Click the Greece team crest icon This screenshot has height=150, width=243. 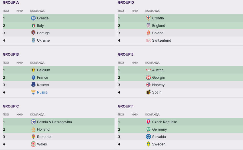[x=33, y=18]
